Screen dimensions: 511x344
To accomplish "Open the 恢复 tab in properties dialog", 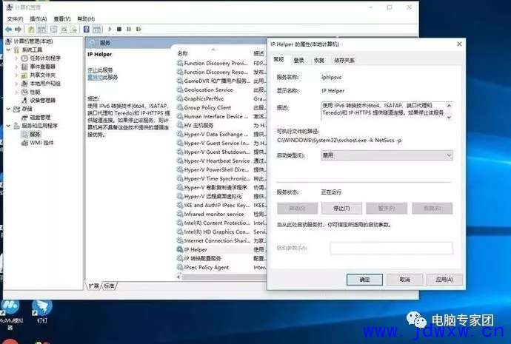I will pyautogui.click(x=319, y=60).
